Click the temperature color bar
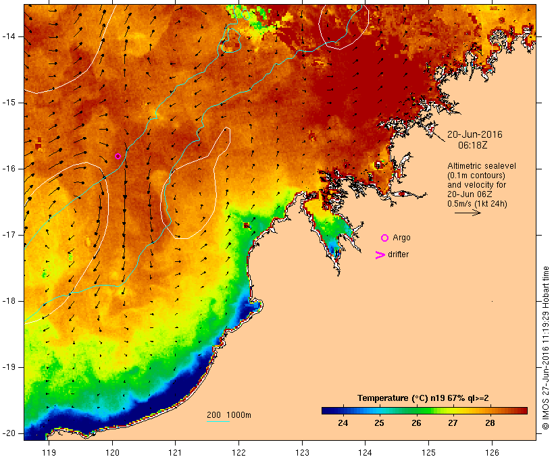Image resolution: width=554 pixels, height=459 pixels. coord(424,410)
